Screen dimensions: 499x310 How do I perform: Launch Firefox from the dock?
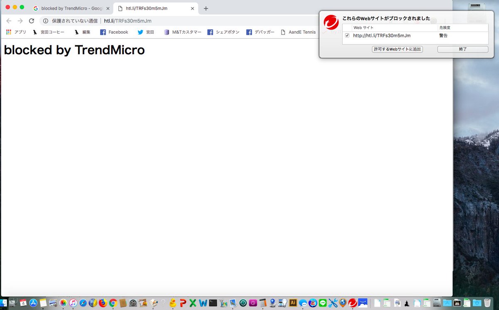click(x=103, y=303)
